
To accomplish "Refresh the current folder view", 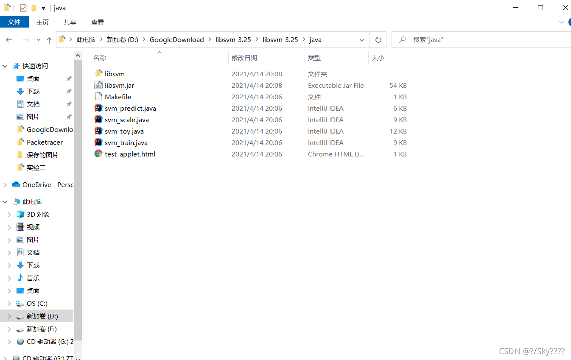I will [x=378, y=40].
